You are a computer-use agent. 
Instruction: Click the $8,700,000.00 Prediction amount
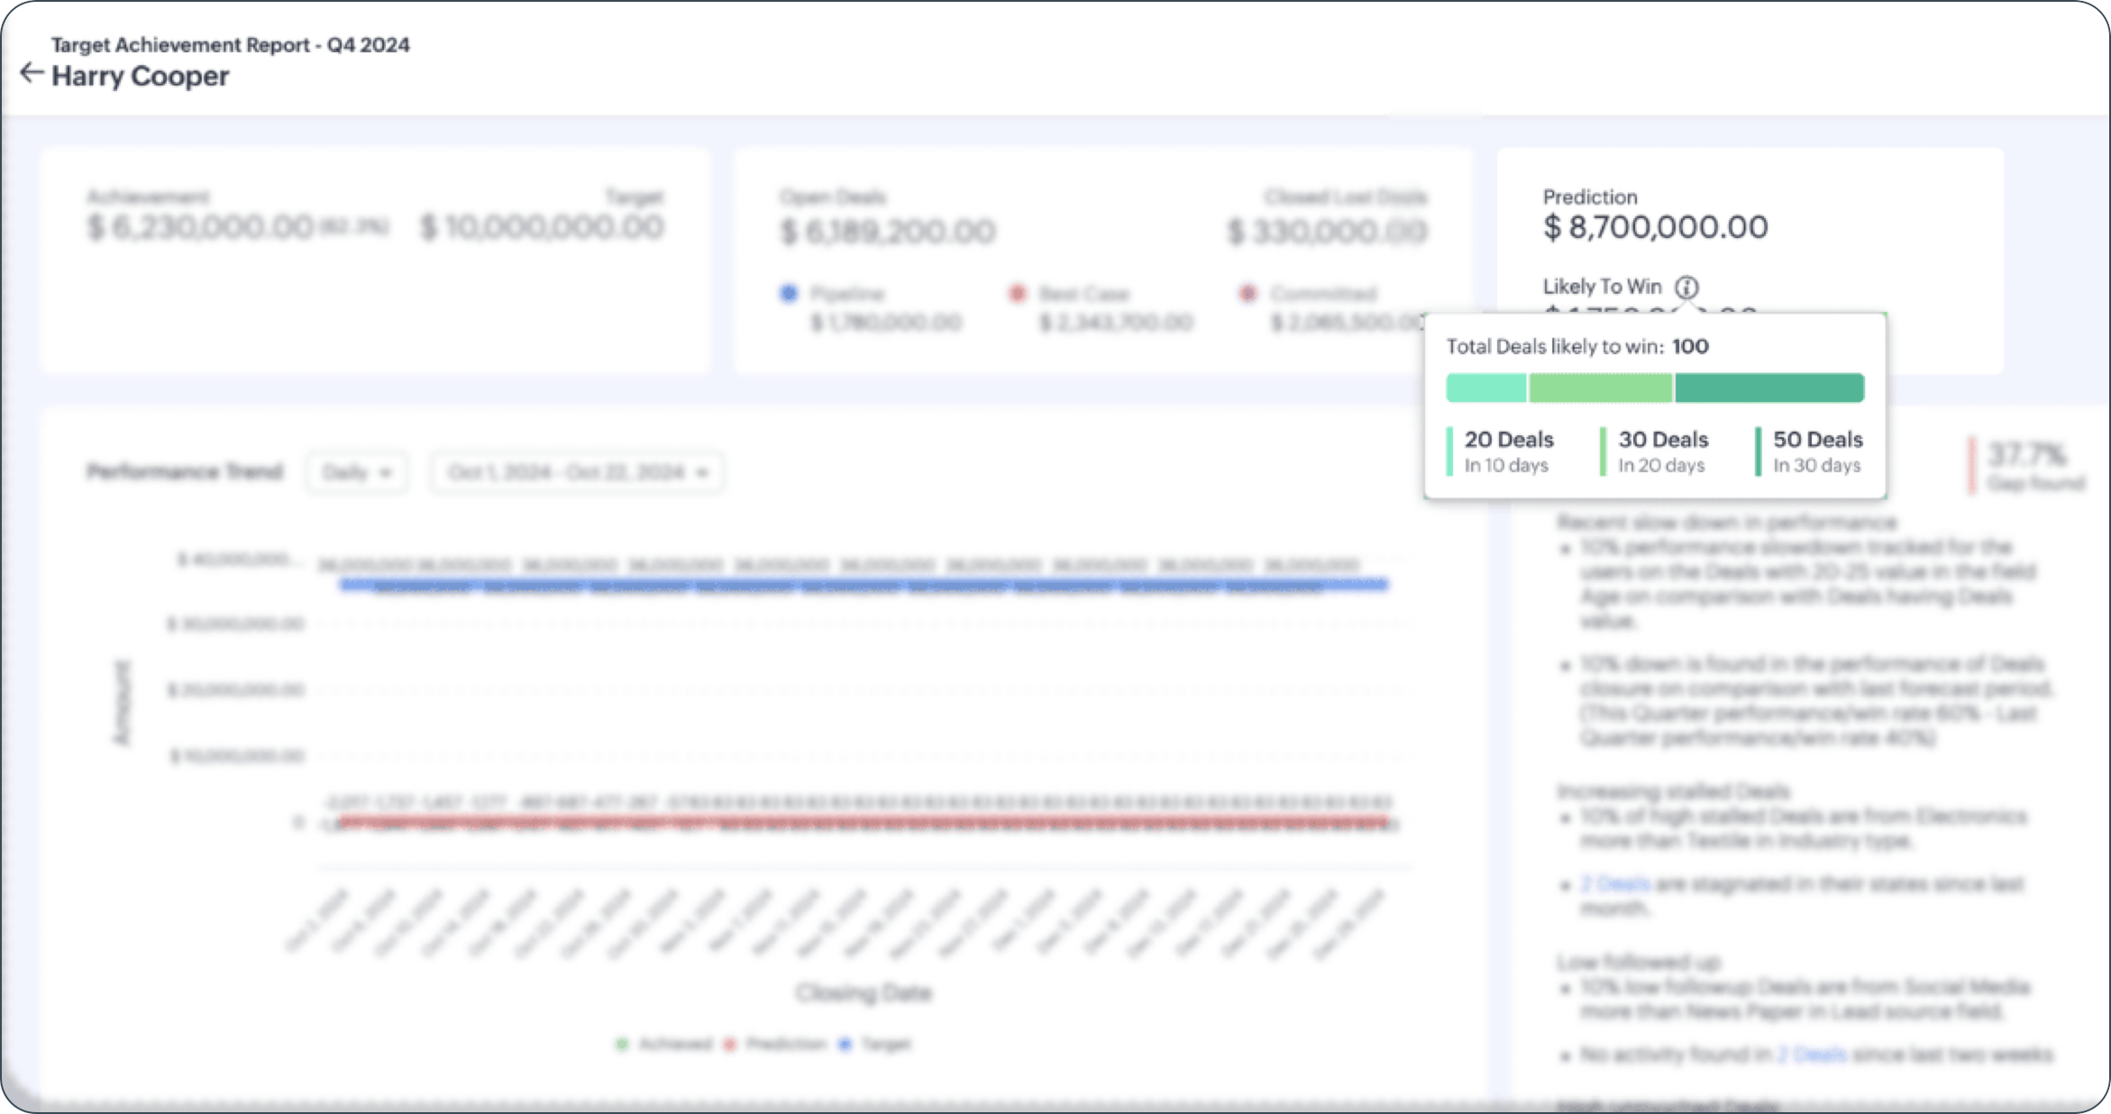click(1655, 227)
